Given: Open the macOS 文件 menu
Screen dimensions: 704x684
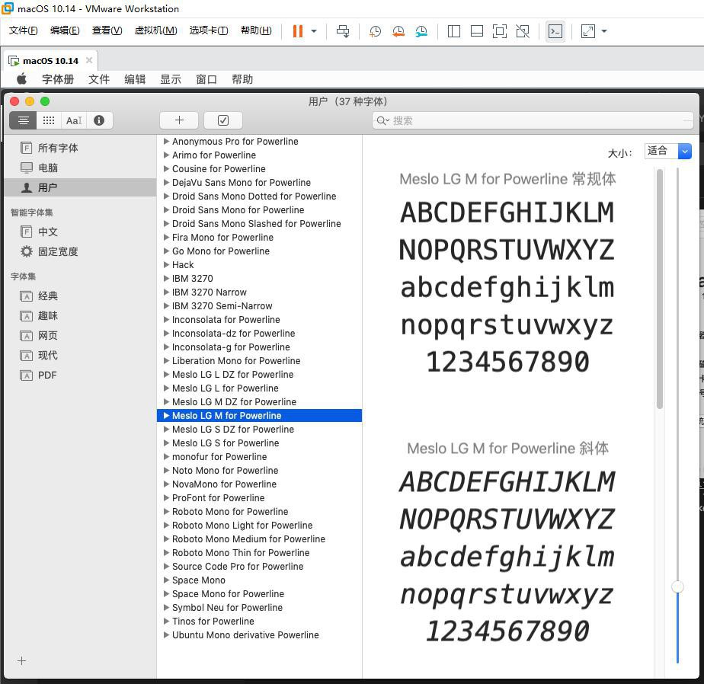Looking at the screenshot, I should [99, 79].
